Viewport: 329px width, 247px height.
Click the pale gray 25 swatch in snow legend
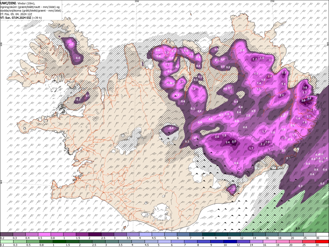[x=309, y=234]
